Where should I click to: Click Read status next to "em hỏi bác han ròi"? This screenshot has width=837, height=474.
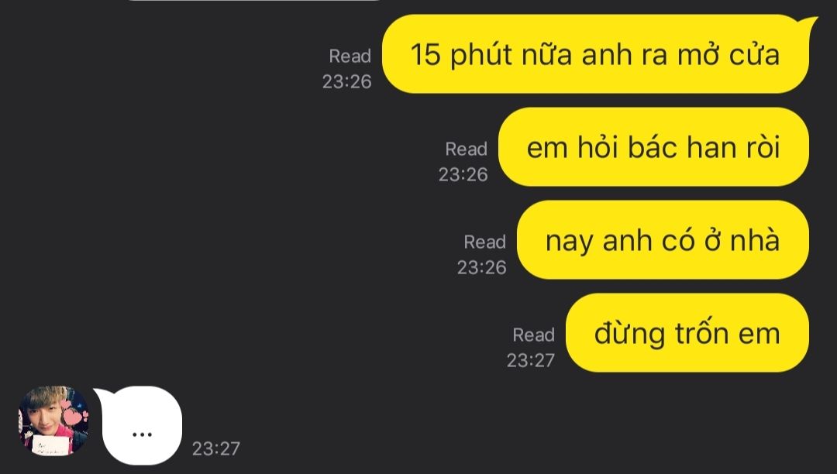pos(467,149)
